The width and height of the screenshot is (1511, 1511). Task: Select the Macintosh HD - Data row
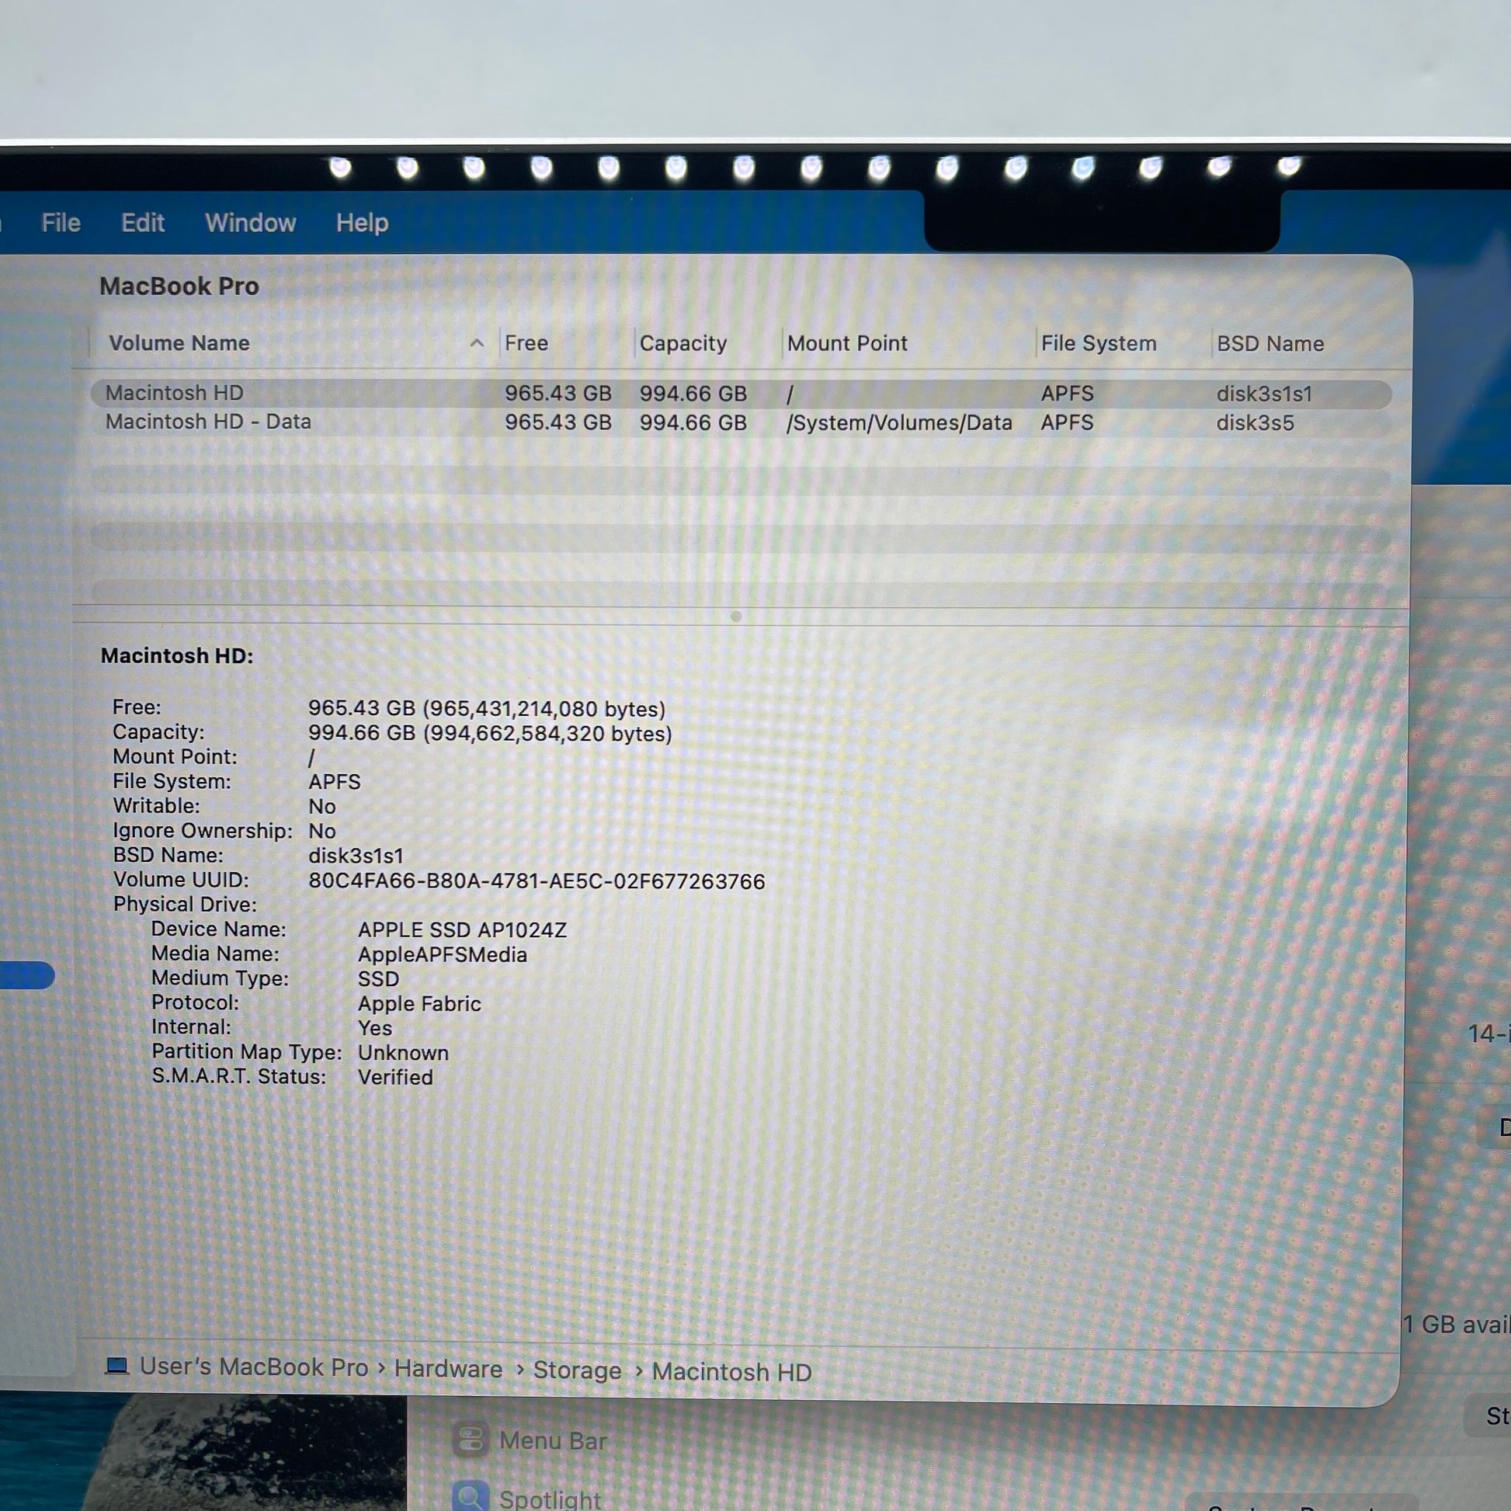(208, 422)
